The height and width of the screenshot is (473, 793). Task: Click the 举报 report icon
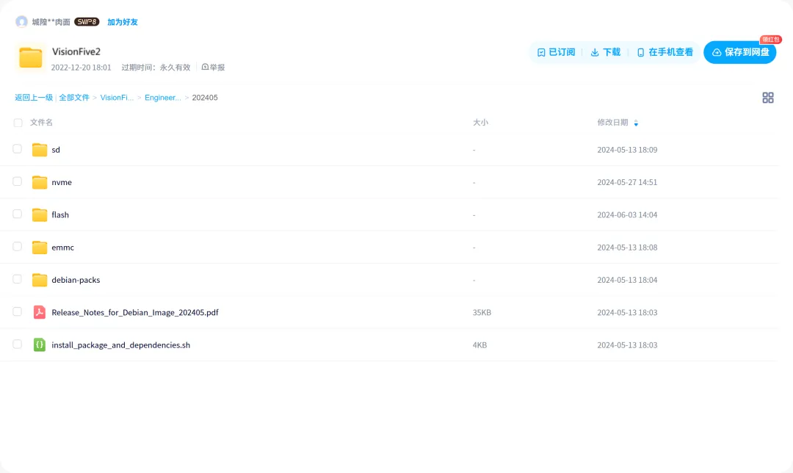coord(205,67)
